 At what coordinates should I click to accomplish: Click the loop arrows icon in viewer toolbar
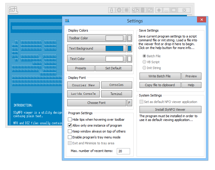point(135,10)
